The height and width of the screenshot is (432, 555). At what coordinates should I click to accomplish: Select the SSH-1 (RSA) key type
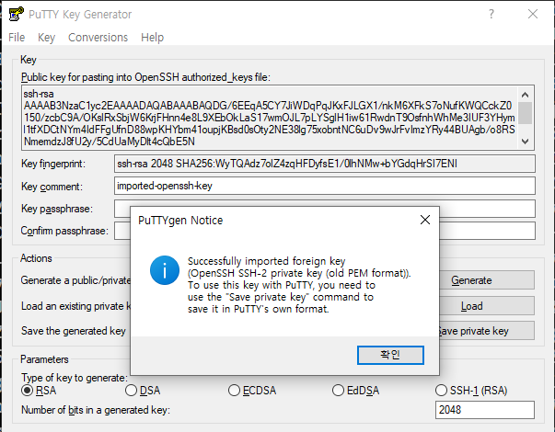(x=471, y=391)
